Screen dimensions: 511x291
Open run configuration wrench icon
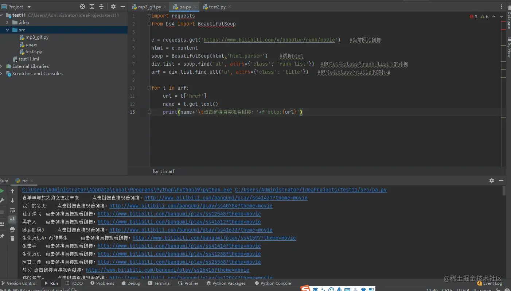tap(2, 200)
